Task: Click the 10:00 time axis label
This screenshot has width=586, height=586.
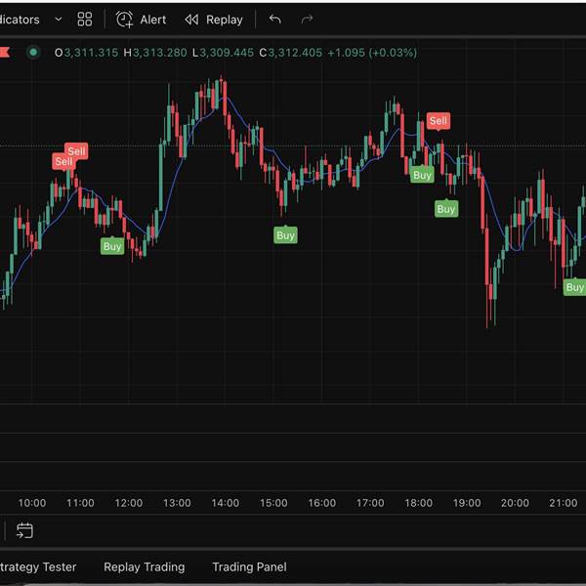Action: pyautogui.click(x=32, y=503)
